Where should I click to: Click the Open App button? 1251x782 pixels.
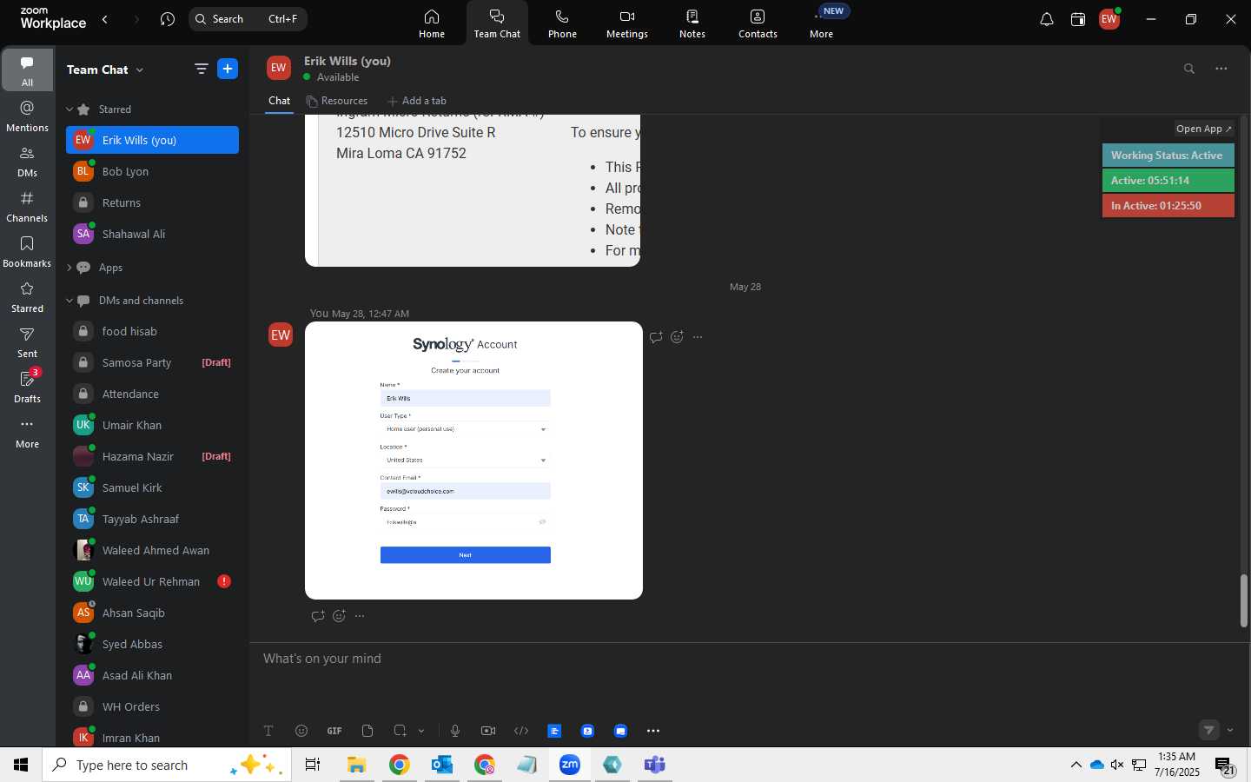[x=1203, y=129]
